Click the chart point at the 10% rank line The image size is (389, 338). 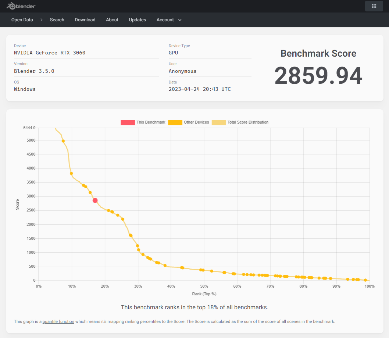click(x=71, y=174)
